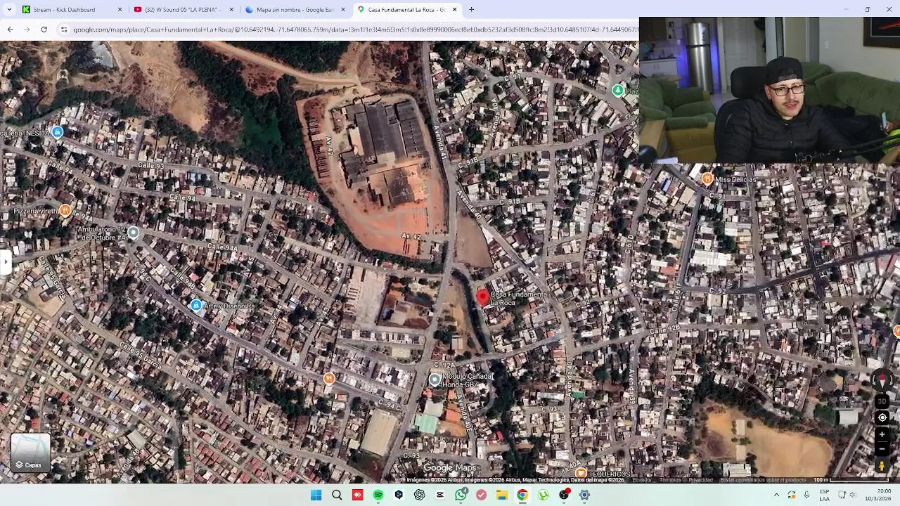Click the red Casa Fundamental La Roca pin

click(x=482, y=298)
